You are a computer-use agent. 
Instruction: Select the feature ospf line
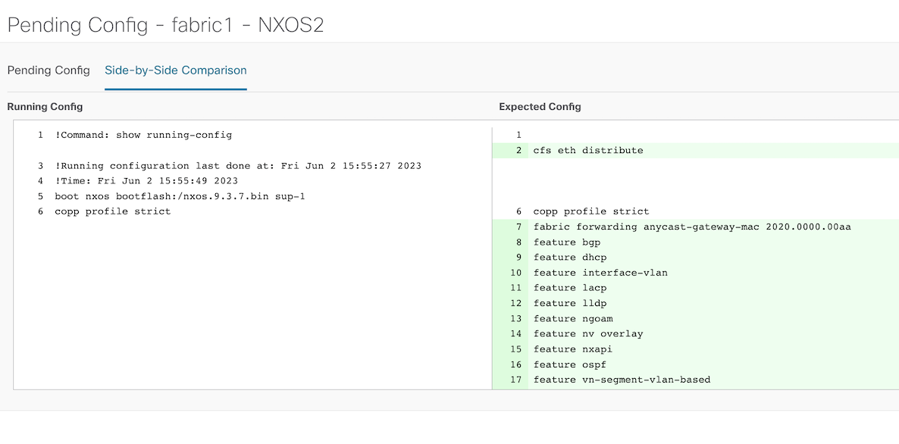[571, 364]
